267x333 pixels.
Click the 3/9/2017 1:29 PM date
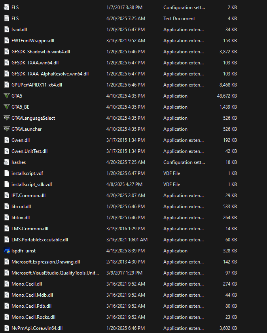124,273
